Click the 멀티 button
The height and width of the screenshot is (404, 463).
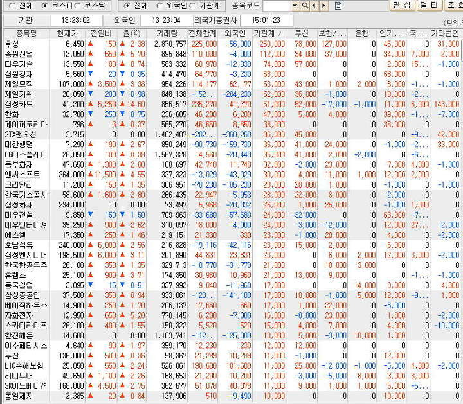(430, 5)
